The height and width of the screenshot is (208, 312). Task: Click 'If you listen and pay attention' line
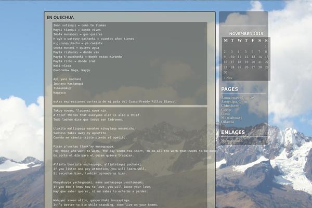coord(100,169)
